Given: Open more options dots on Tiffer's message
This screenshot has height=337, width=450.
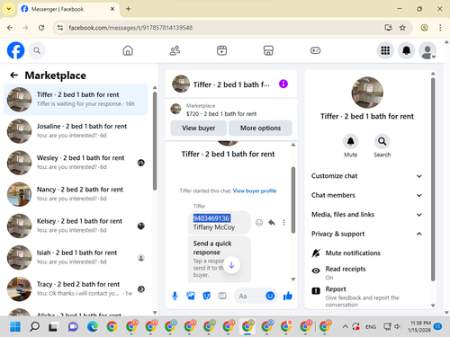Looking at the screenshot, I should pos(283,222).
